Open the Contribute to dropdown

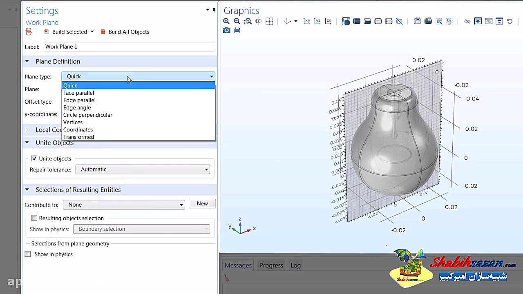click(124, 205)
